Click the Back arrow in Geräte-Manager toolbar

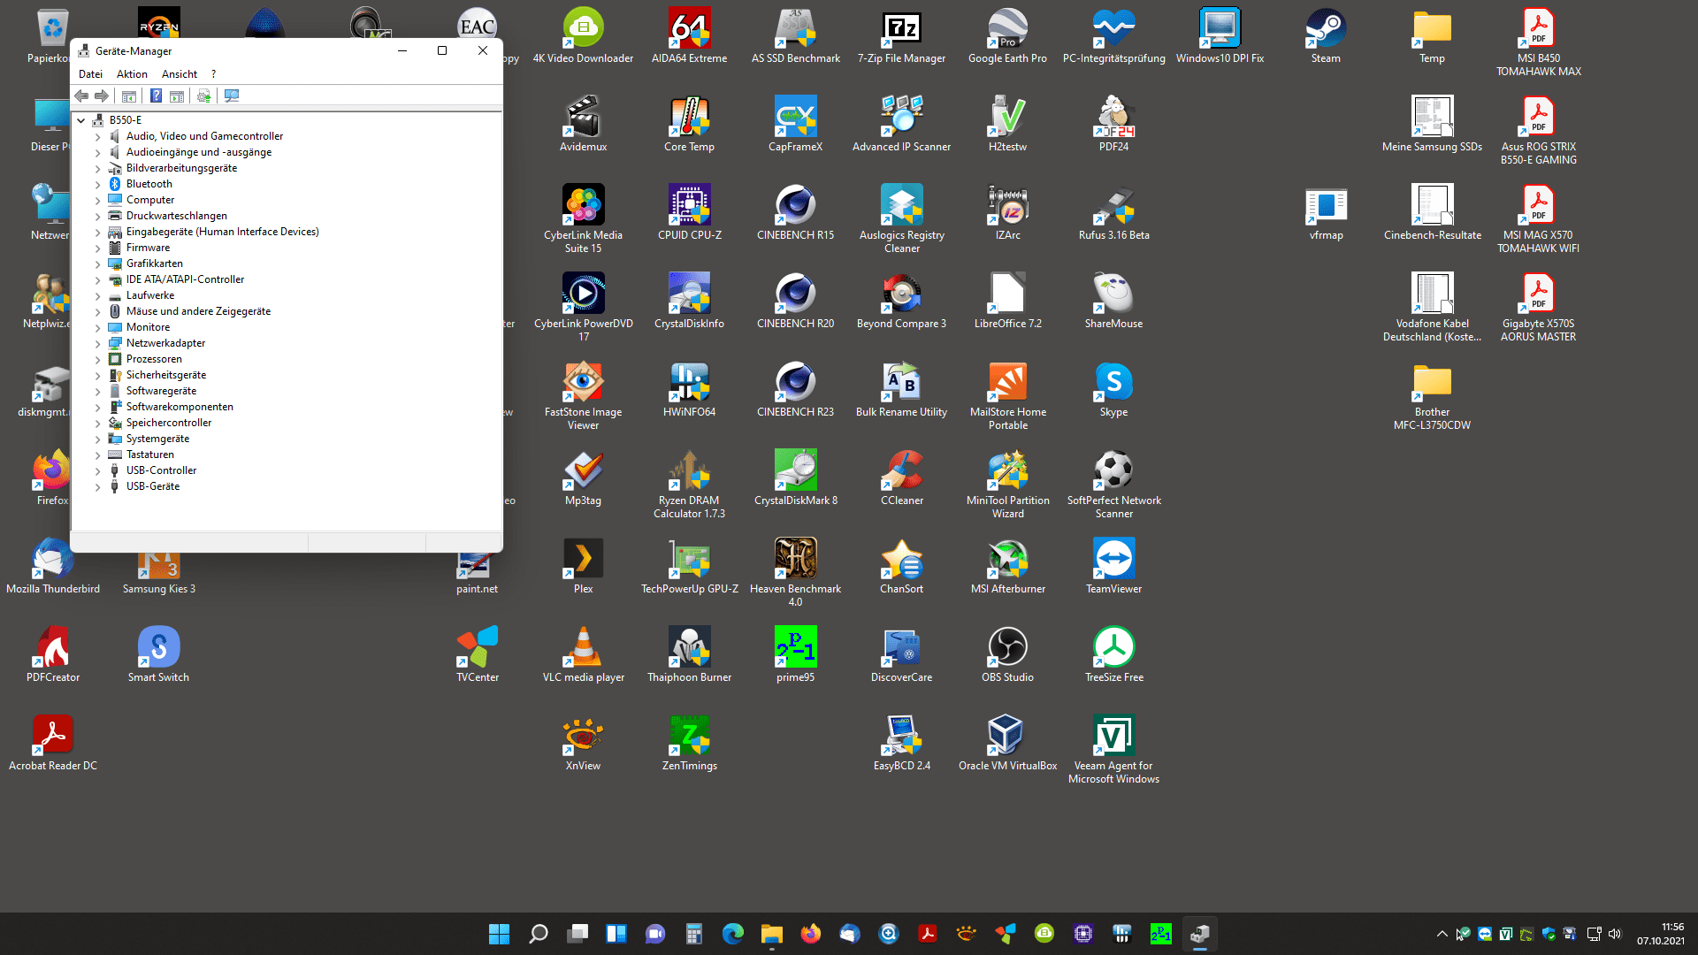81,95
